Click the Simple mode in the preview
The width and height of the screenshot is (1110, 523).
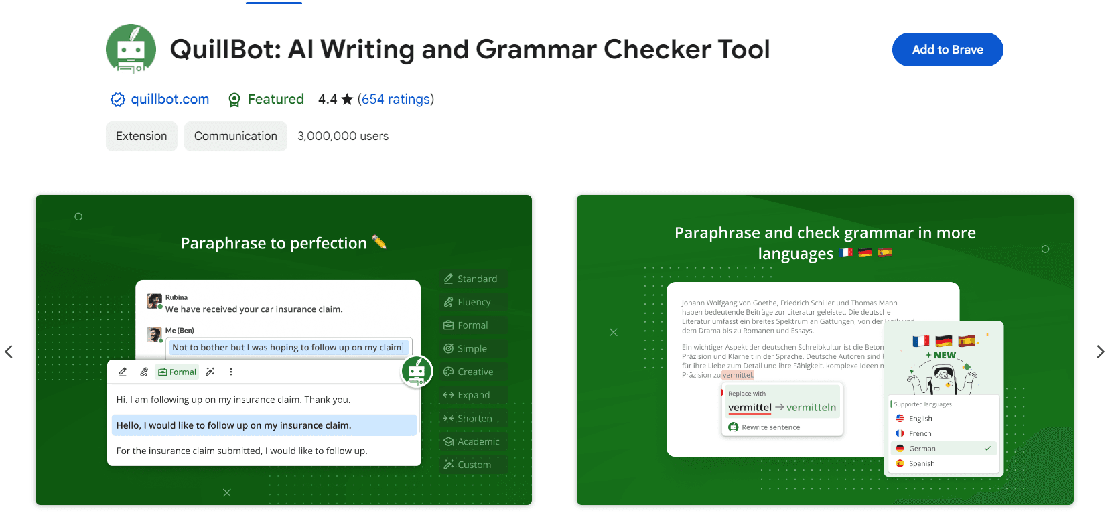474,348
